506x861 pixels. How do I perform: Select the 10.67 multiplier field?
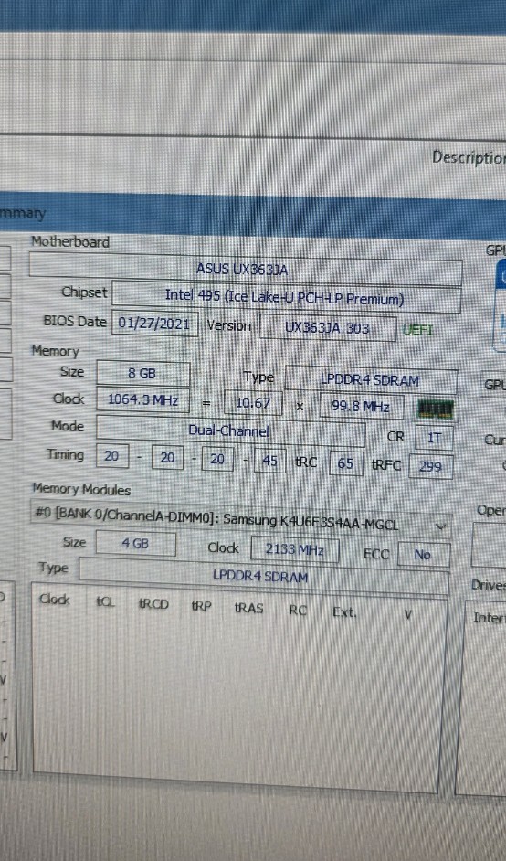pyautogui.click(x=253, y=404)
